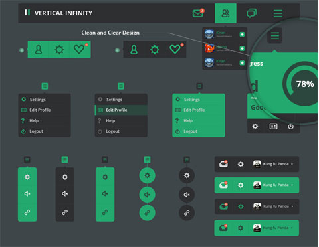Add the clownfish avatar user with plus button
Viewport: 319px width, 247px height.
click(x=242, y=48)
